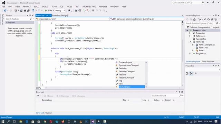Close the Form1.cs editor tab
Viewport: 221px width, 124px height.
(50, 15)
